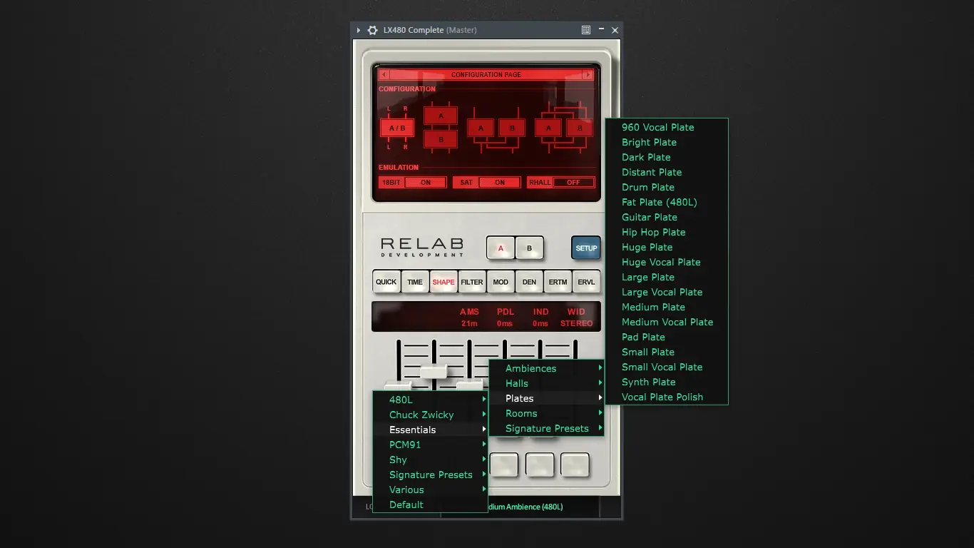Viewport: 974px width, 548px height.
Task: Open the FILTER parameter page
Action: (472, 282)
